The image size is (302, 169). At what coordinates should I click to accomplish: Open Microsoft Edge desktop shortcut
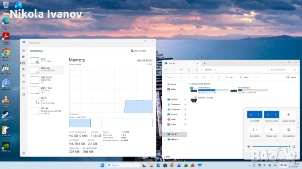click(6, 23)
